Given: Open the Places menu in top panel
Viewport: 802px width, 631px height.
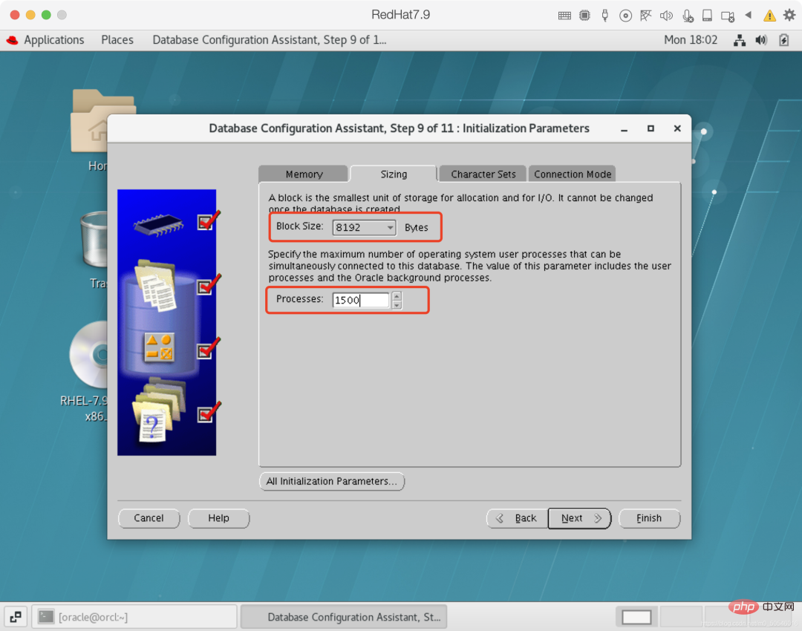Looking at the screenshot, I should click(117, 40).
